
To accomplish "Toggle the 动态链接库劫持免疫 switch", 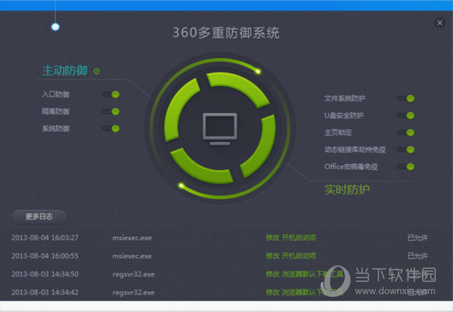I will (x=406, y=149).
